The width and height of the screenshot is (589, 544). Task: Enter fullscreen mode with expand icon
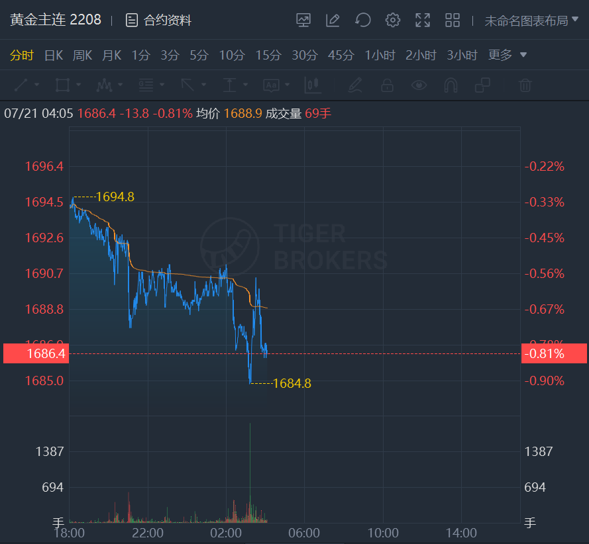tap(423, 21)
